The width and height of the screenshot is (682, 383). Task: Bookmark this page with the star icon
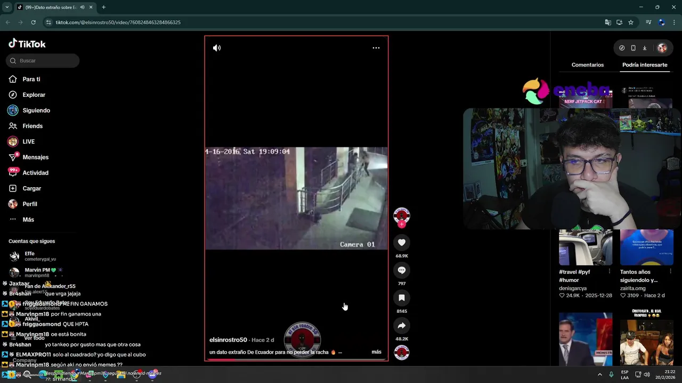pos(631,22)
